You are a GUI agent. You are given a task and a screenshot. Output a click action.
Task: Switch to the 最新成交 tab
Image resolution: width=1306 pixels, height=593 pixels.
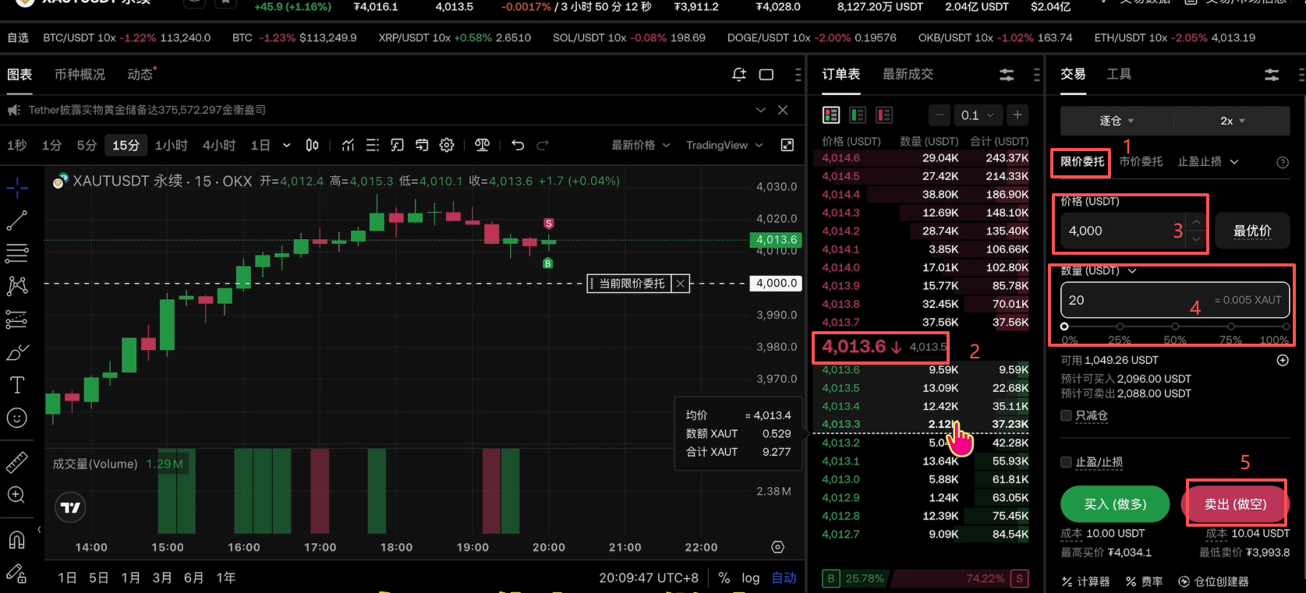coord(908,74)
